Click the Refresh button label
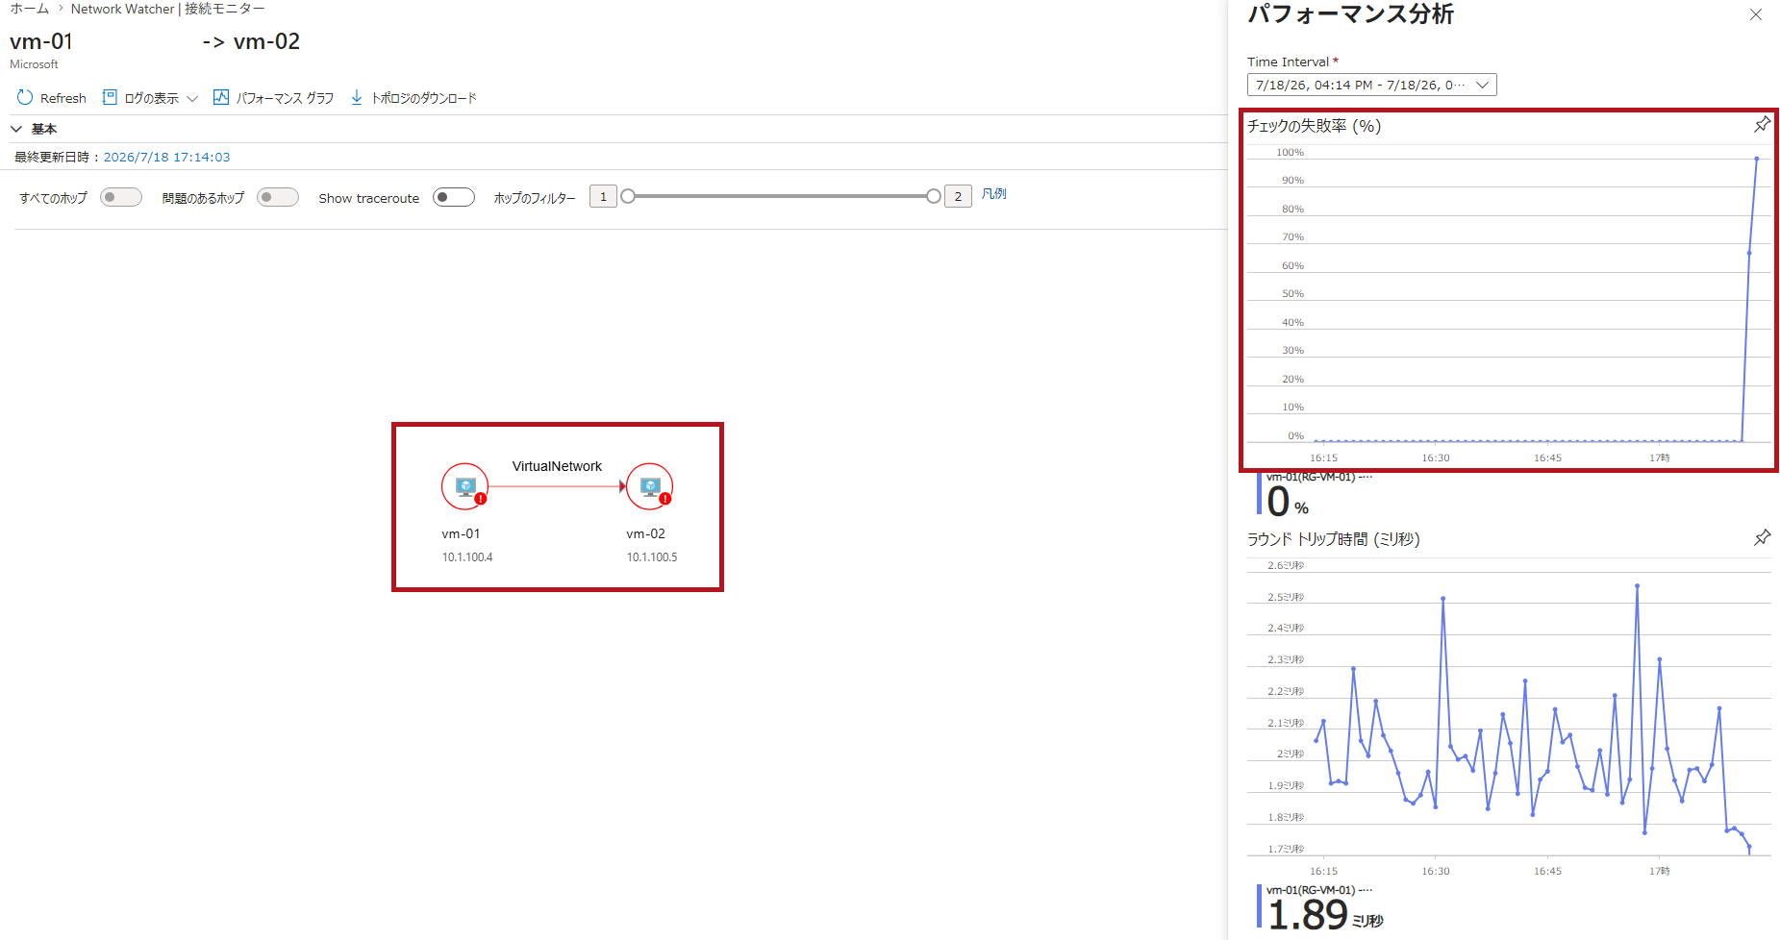Viewport: 1780px width, 940px height. pos(63,98)
